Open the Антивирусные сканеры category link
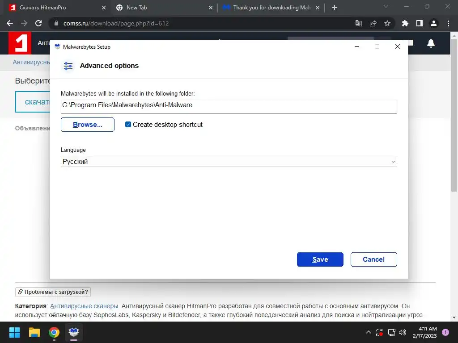 [84, 306]
